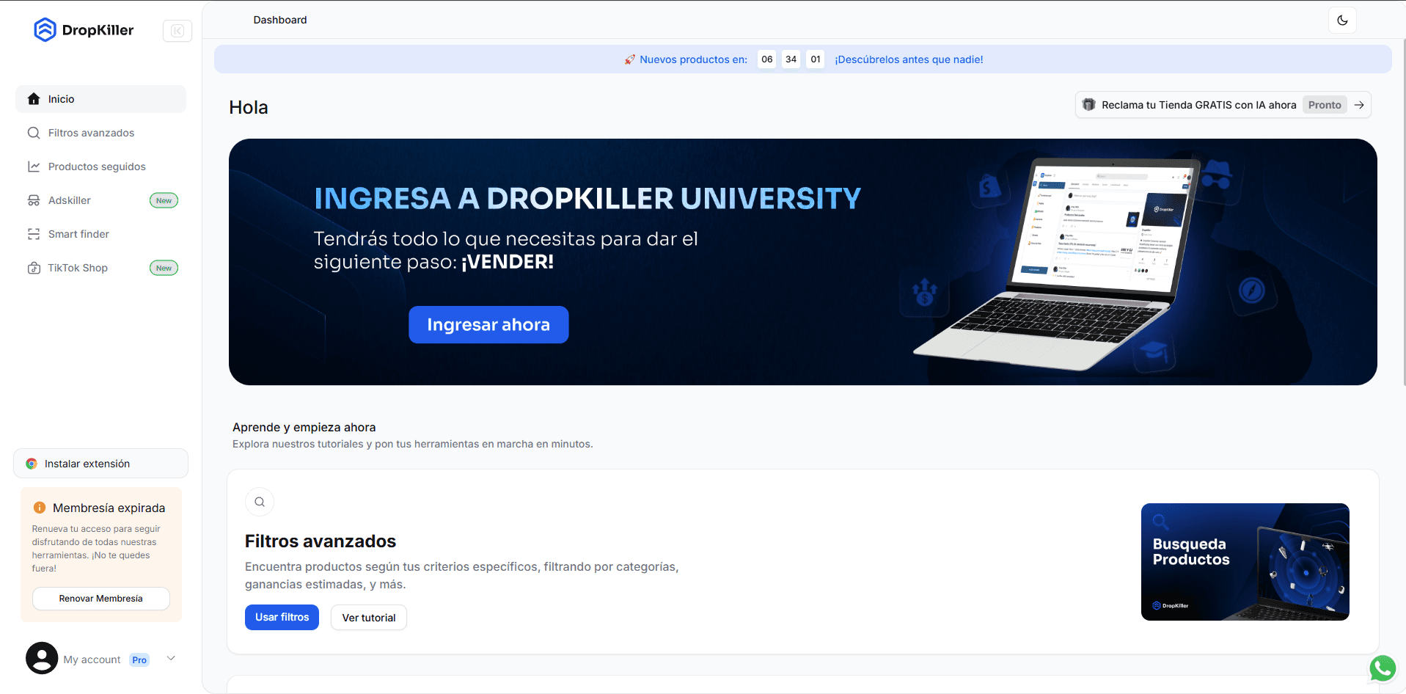Click ¡Descúbrelos antes que nadie! link

point(909,59)
